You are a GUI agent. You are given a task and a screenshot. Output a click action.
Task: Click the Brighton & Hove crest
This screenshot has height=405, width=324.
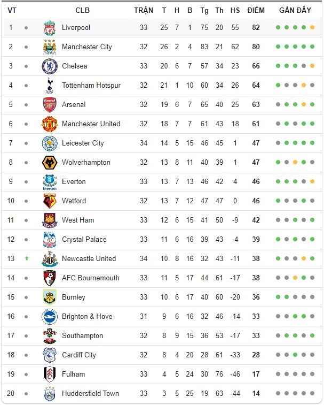tap(50, 316)
